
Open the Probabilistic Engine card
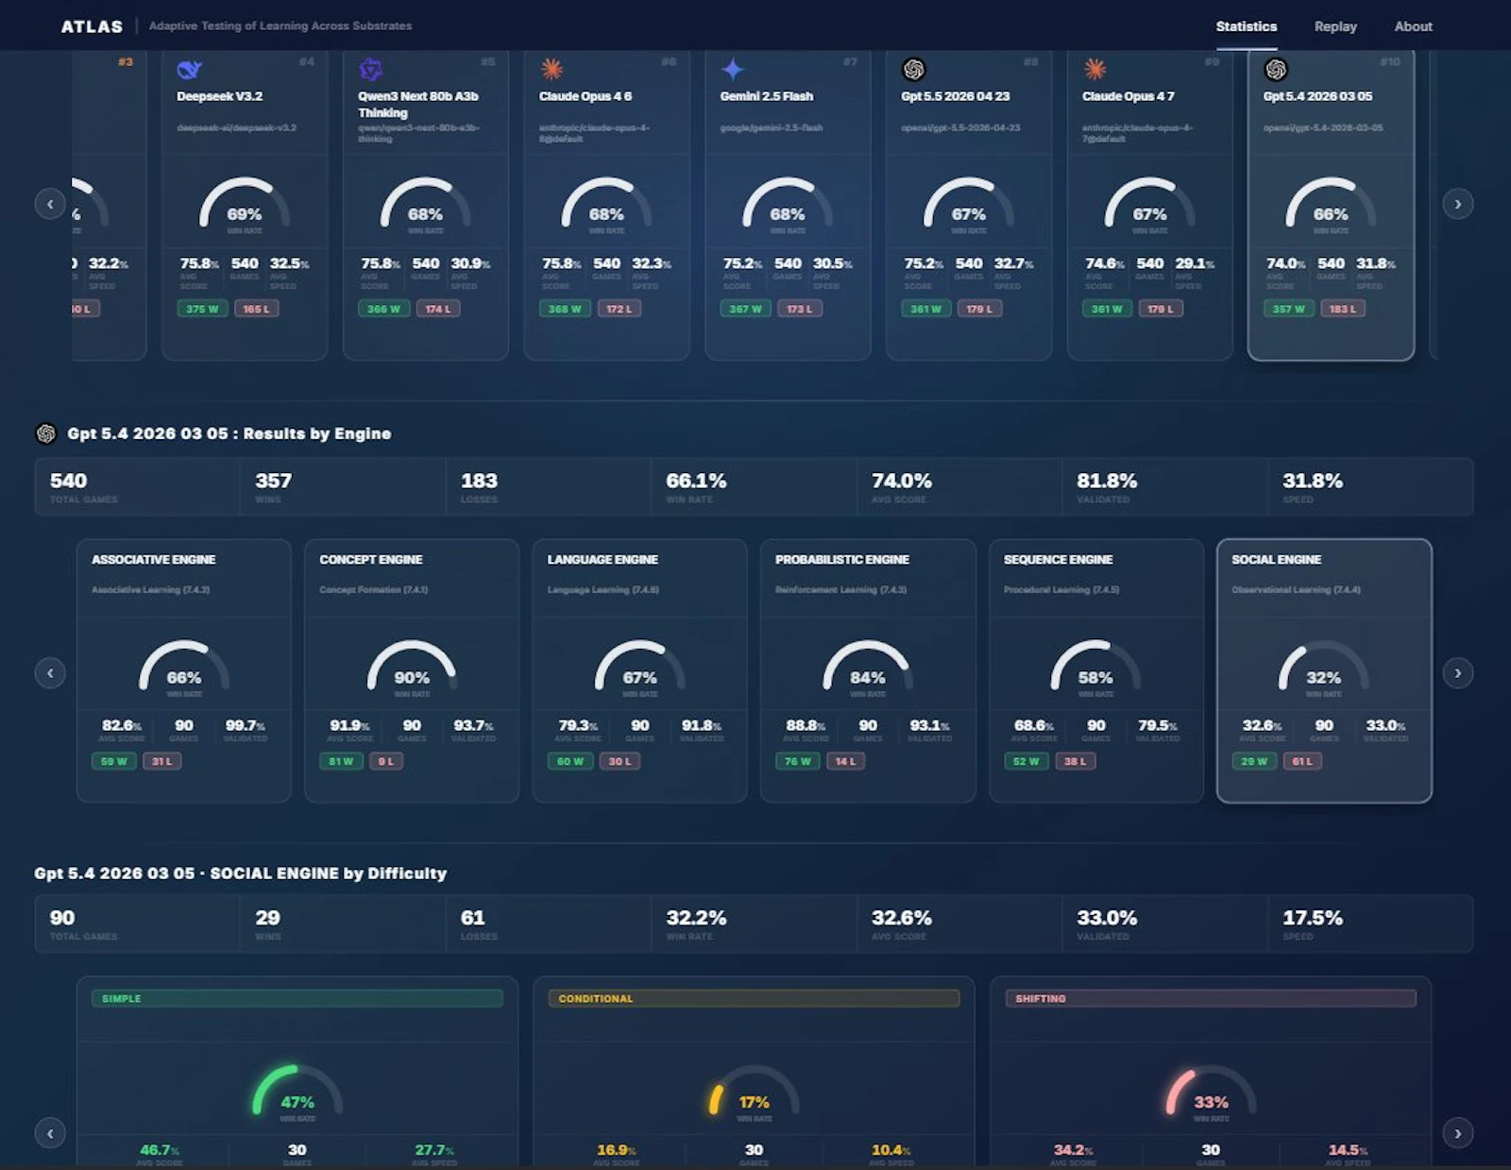[868, 671]
